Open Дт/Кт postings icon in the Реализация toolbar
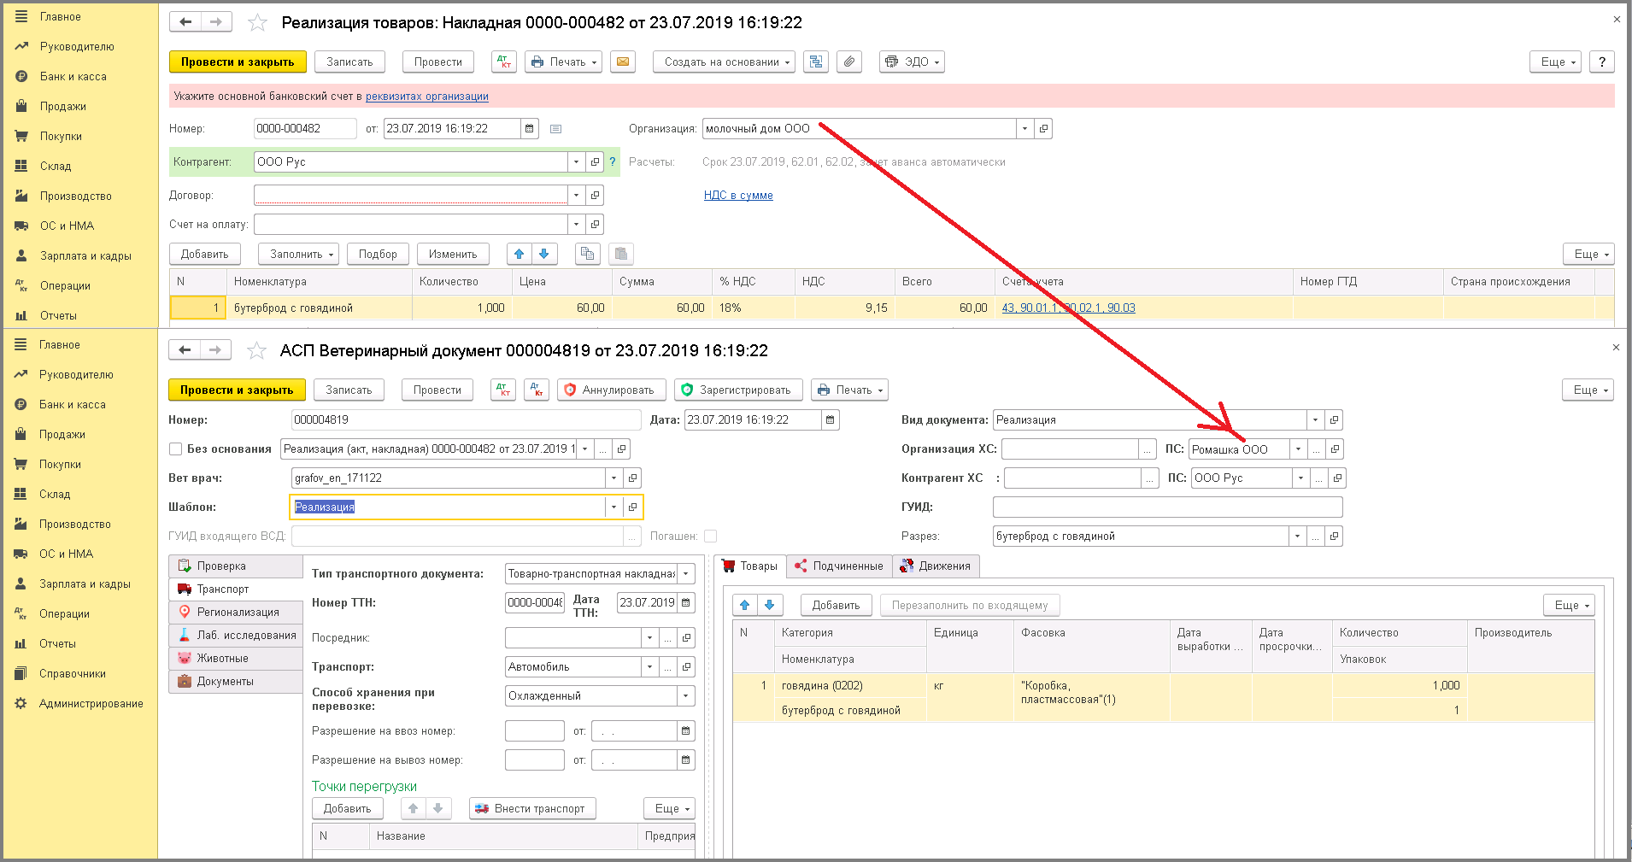The height and width of the screenshot is (862, 1632). [x=504, y=62]
